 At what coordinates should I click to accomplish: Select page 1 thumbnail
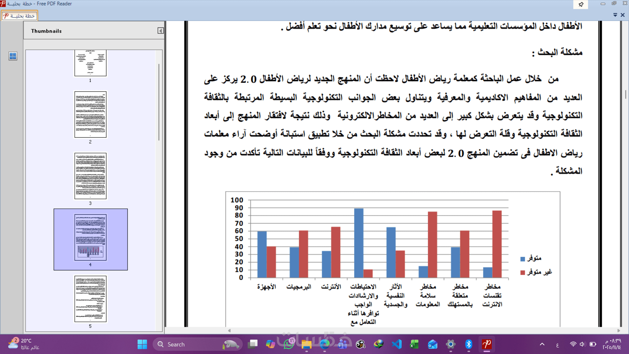(90, 63)
